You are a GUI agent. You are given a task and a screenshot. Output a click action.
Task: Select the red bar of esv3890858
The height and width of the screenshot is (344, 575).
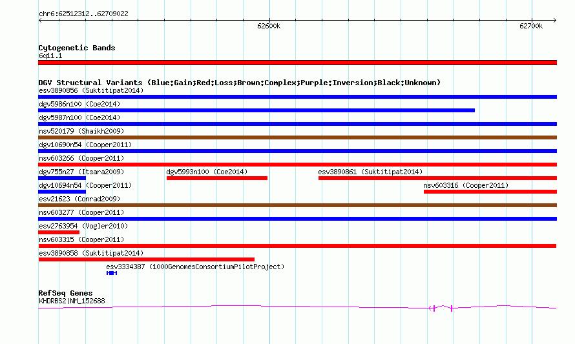click(146, 259)
